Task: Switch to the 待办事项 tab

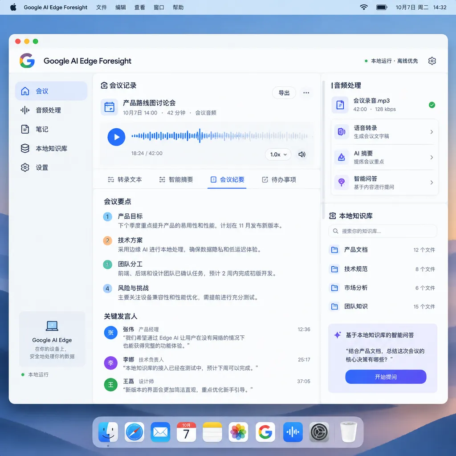Action: click(x=279, y=180)
